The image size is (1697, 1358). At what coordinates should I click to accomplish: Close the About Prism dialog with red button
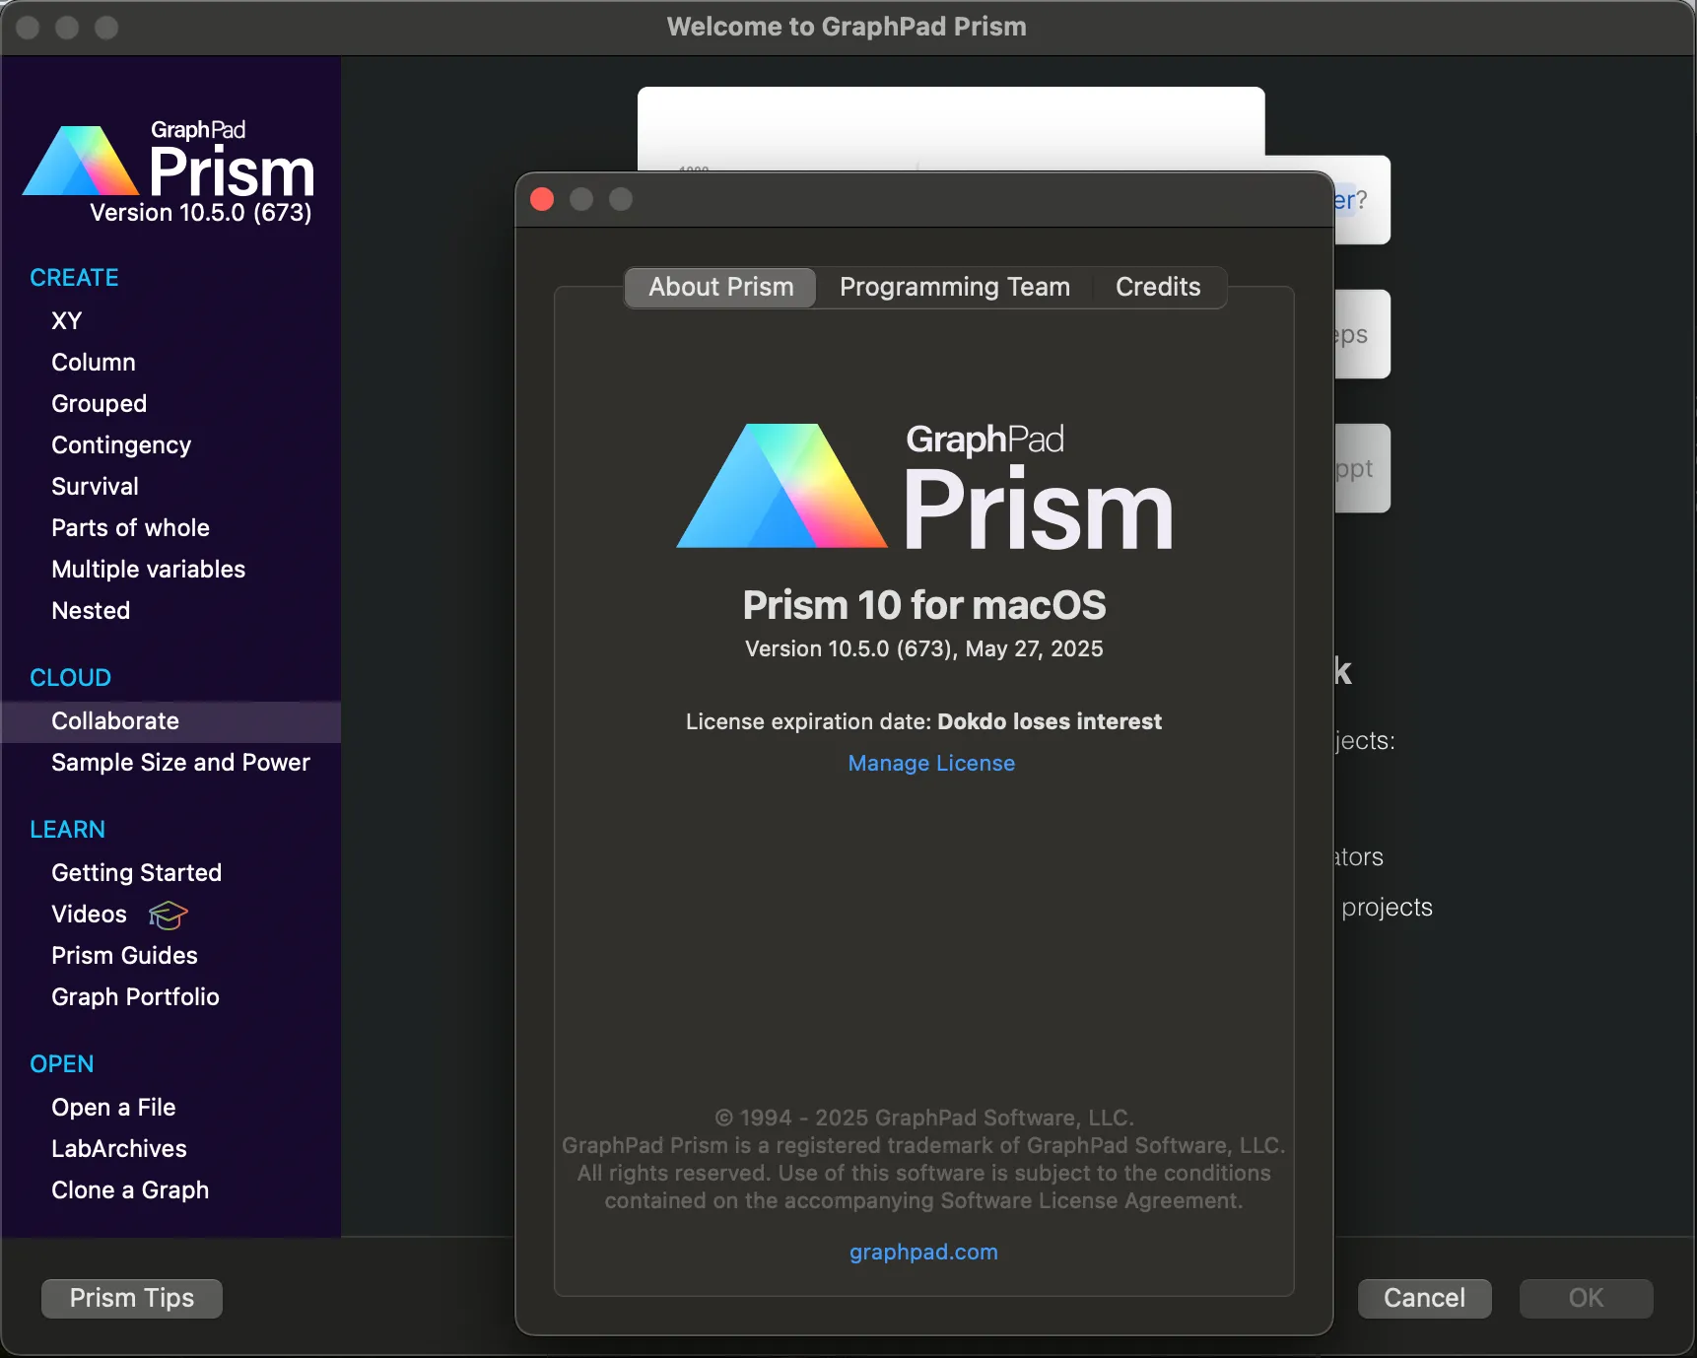[542, 200]
